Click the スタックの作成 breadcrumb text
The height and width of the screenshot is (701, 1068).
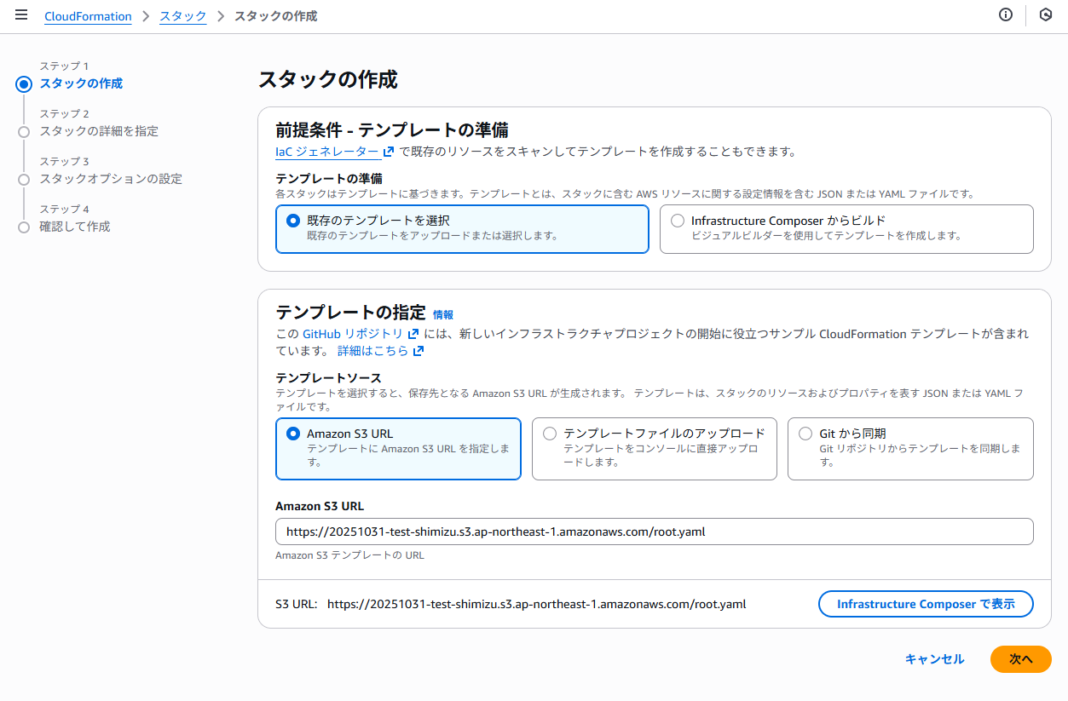(275, 16)
